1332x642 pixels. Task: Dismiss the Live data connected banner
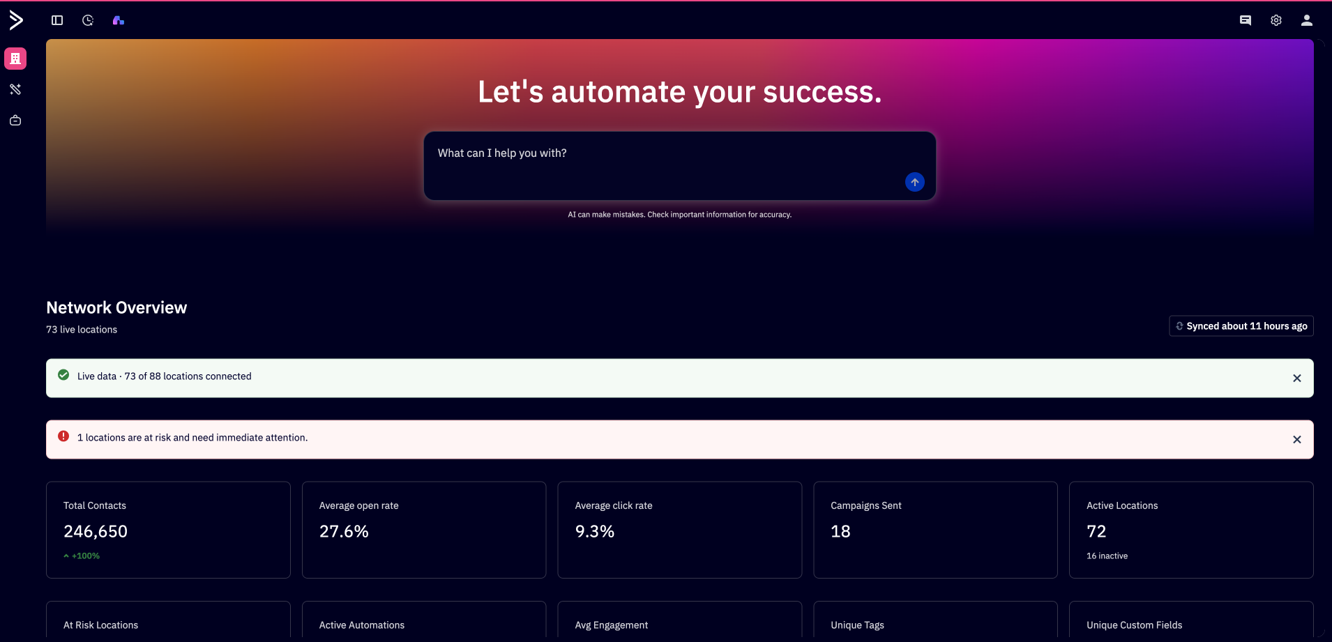1297,379
